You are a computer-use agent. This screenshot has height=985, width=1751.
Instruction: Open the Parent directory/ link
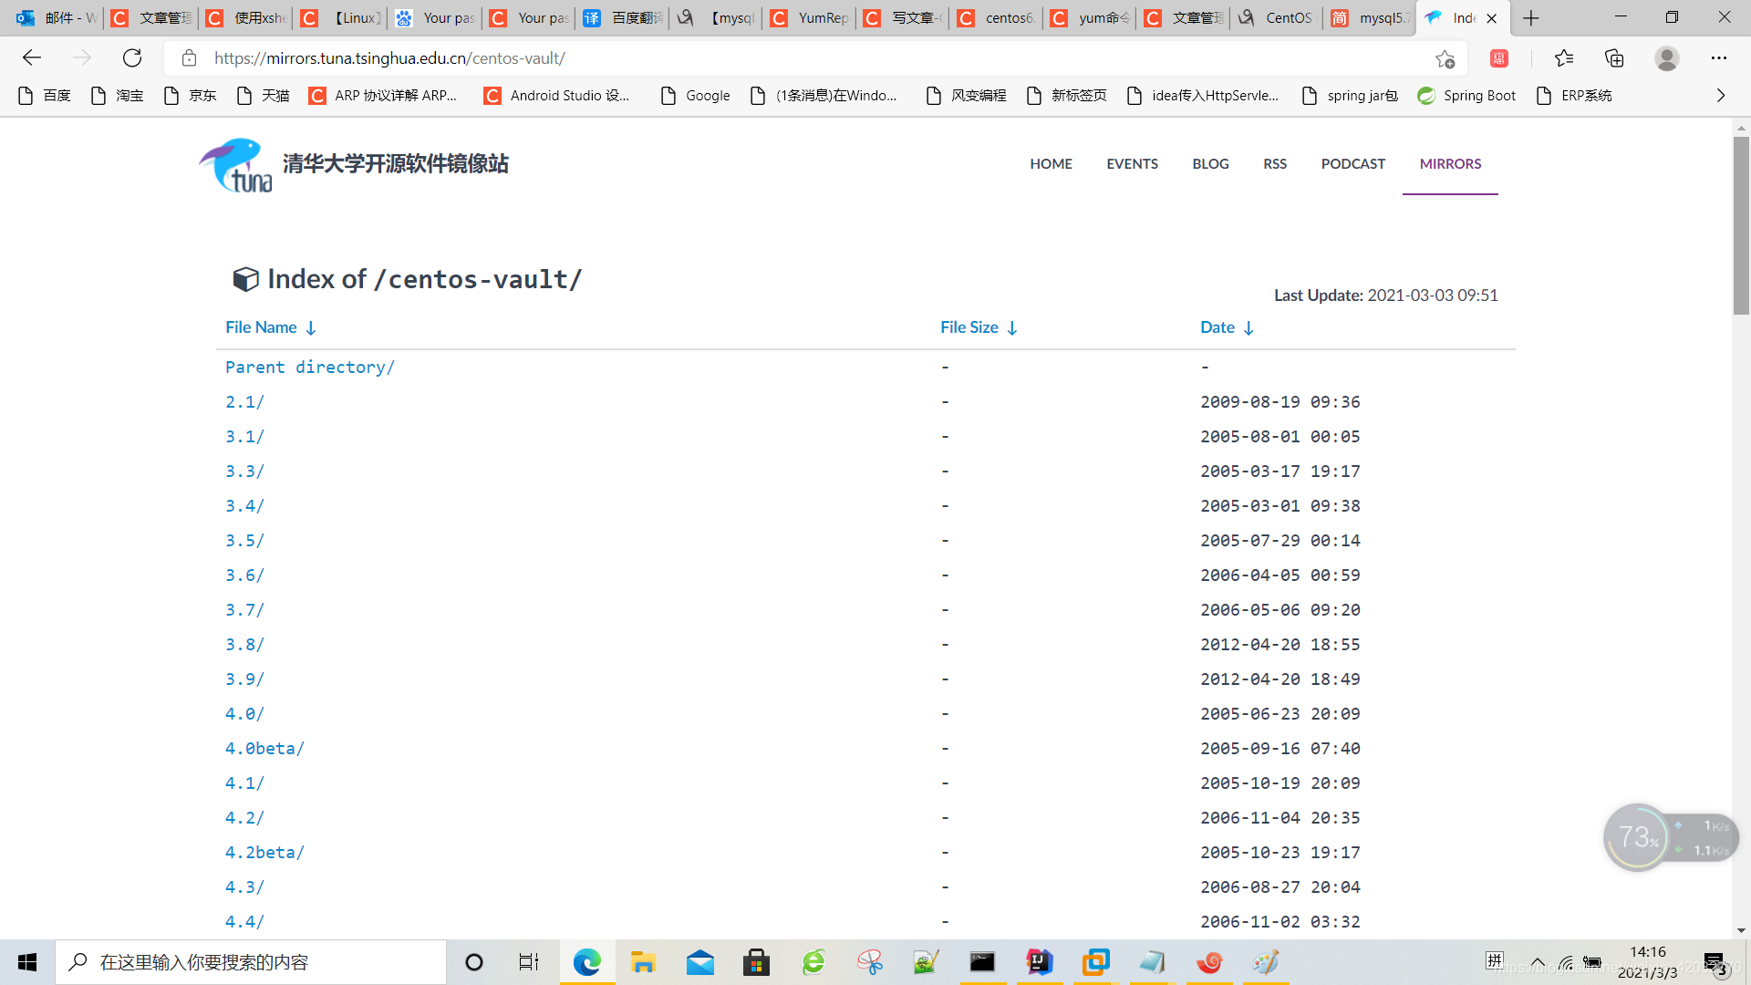[x=310, y=367]
